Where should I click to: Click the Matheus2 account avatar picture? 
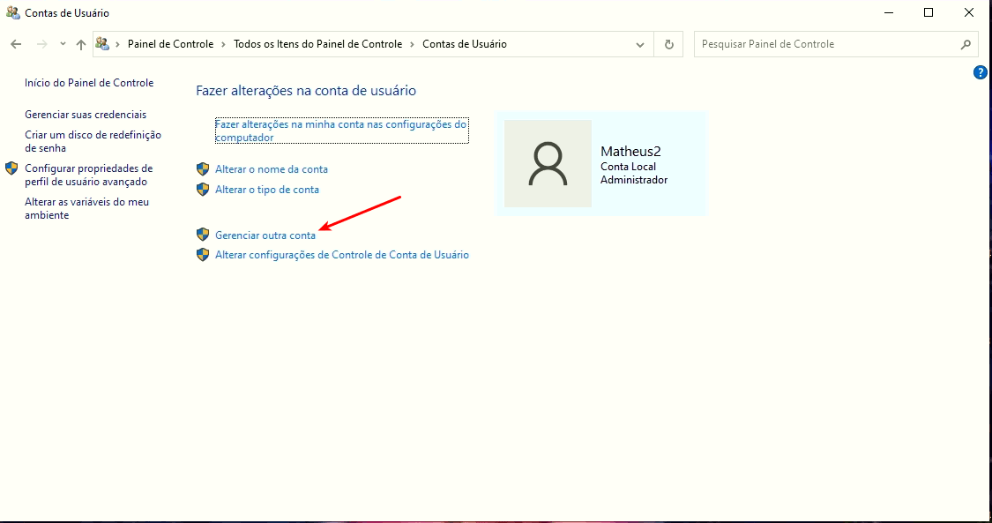click(548, 164)
